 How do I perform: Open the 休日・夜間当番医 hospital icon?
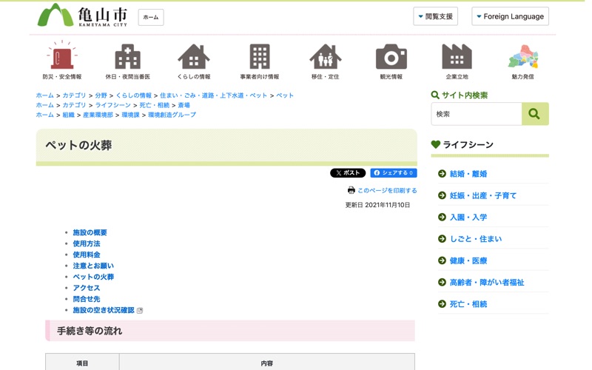click(127, 57)
